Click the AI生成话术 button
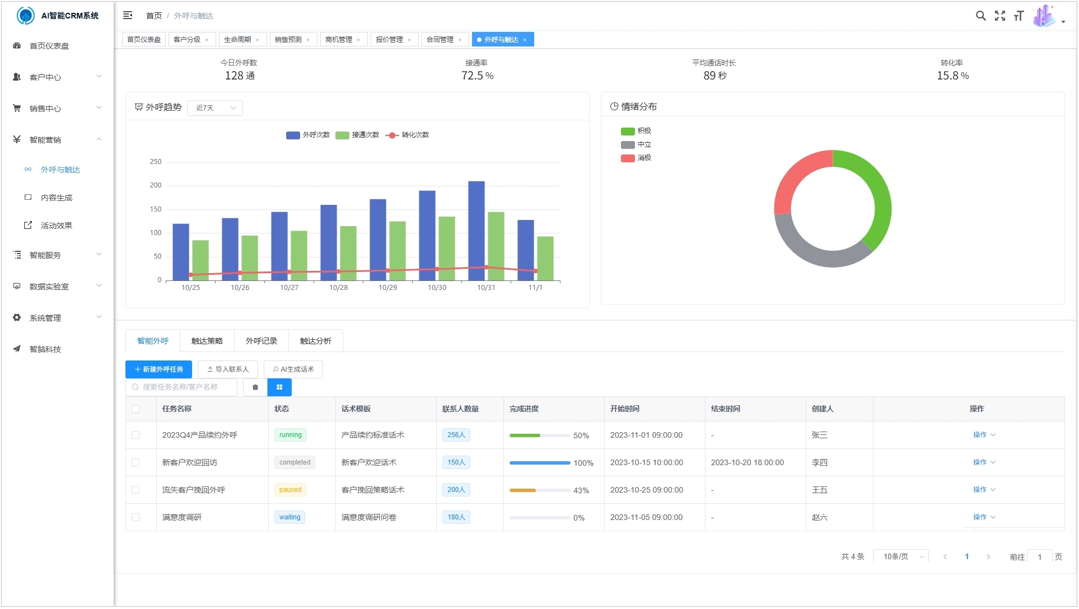1079x609 pixels. tap(293, 369)
